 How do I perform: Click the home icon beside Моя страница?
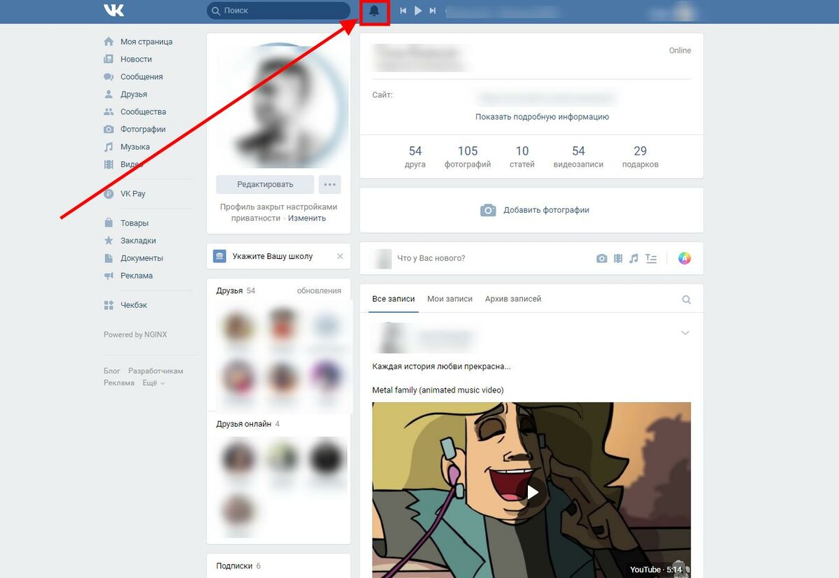tap(108, 42)
